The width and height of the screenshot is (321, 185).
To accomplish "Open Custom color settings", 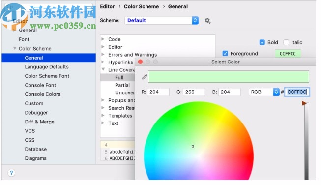I will click(x=34, y=103).
